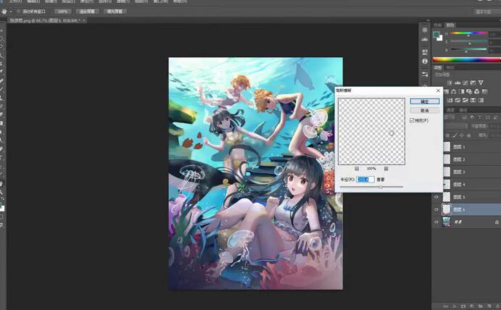Confirm the Gaussian blur with 确定

425,101
